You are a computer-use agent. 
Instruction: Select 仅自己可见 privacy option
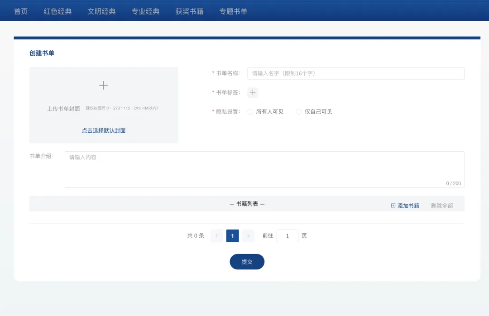click(x=299, y=112)
